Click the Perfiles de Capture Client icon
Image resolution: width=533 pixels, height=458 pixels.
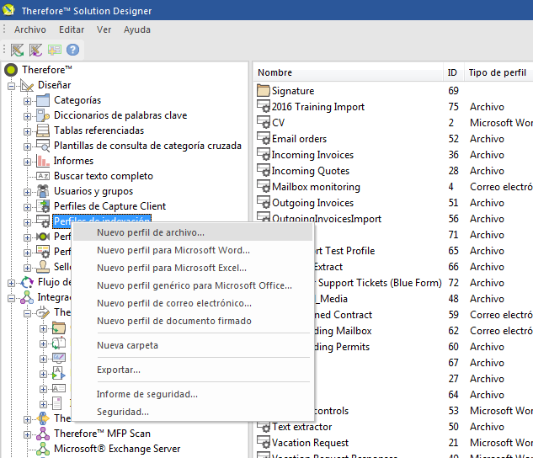tap(43, 206)
